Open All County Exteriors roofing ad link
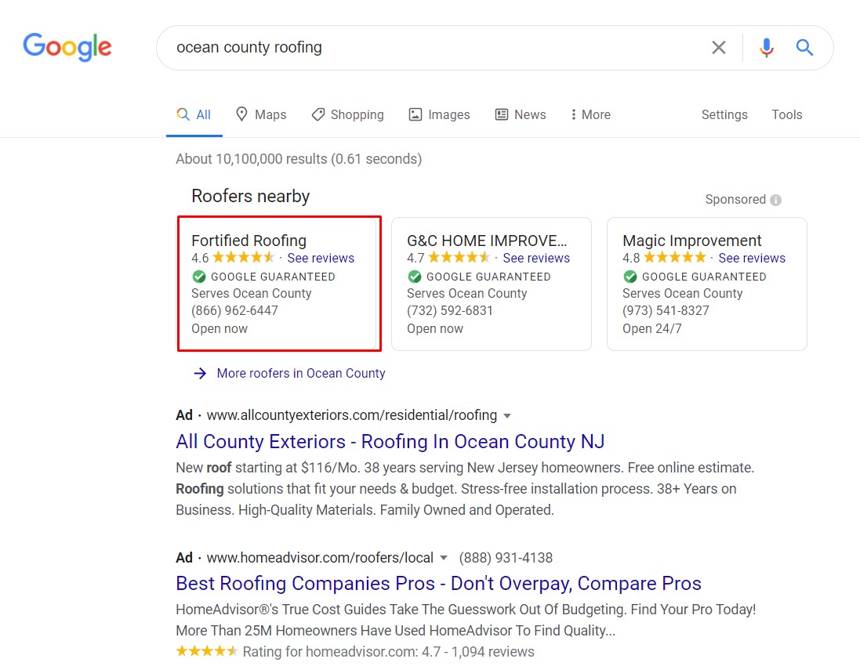Image resolution: width=860 pixels, height=666 pixels. coord(390,441)
